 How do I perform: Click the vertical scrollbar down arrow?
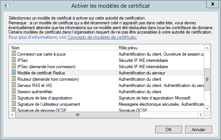click(207, 108)
